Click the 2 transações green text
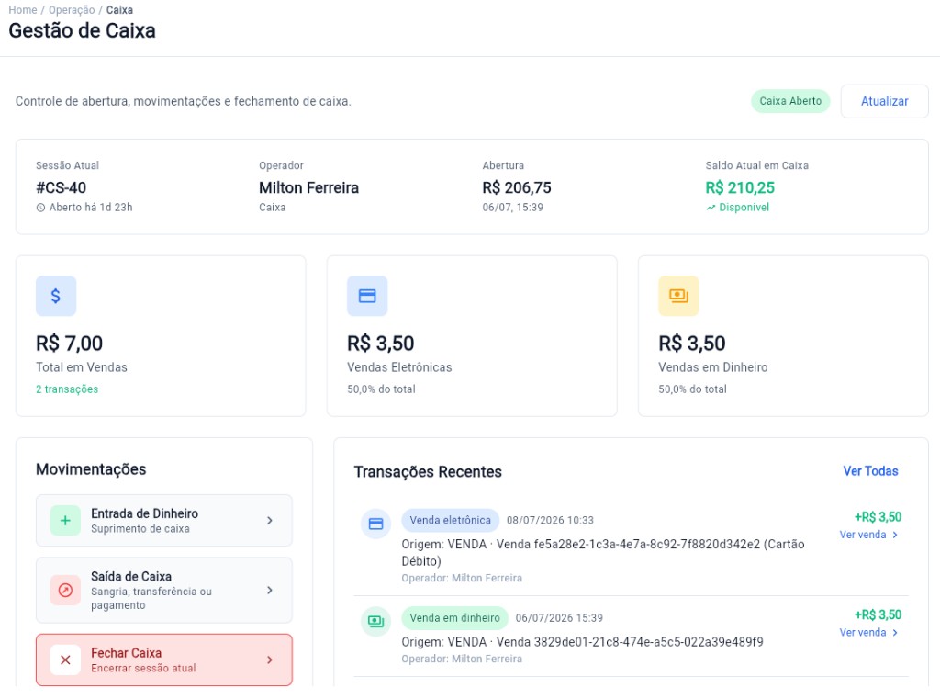This screenshot has height=699, width=940. [x=67, y=389]
